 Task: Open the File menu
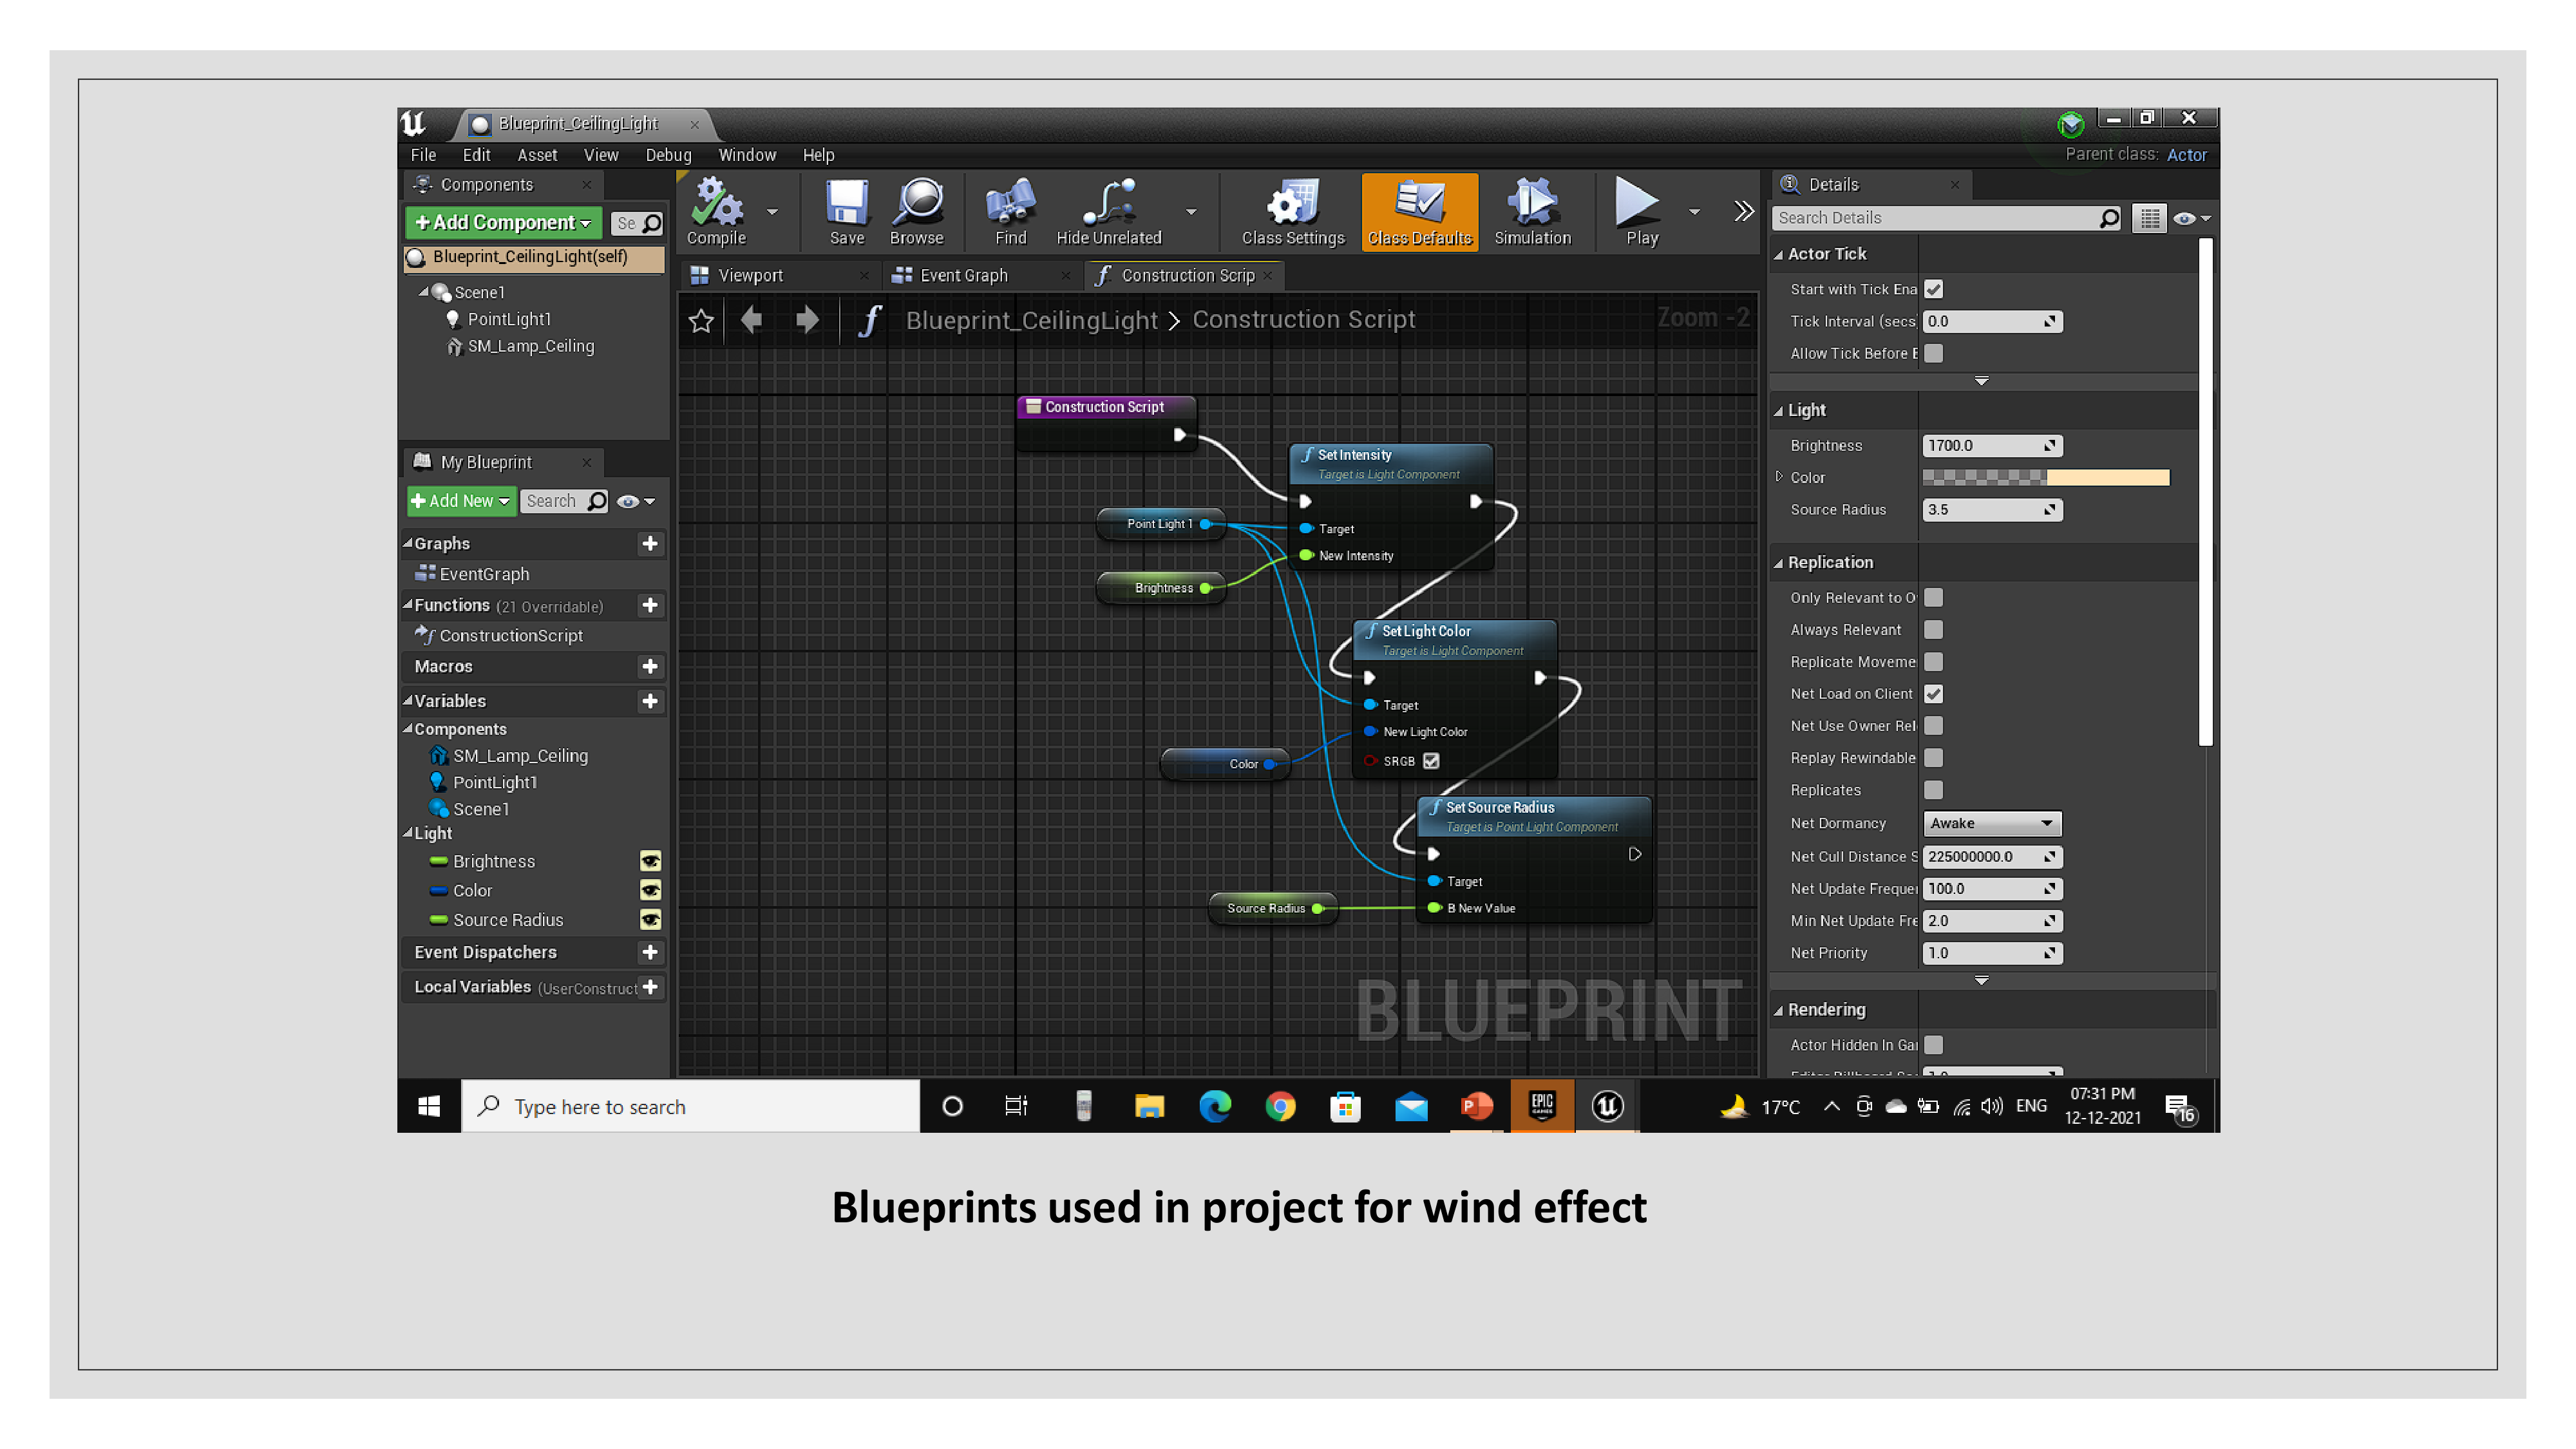tap(423, 155)
